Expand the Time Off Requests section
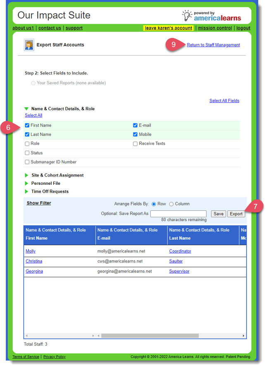 27,191
